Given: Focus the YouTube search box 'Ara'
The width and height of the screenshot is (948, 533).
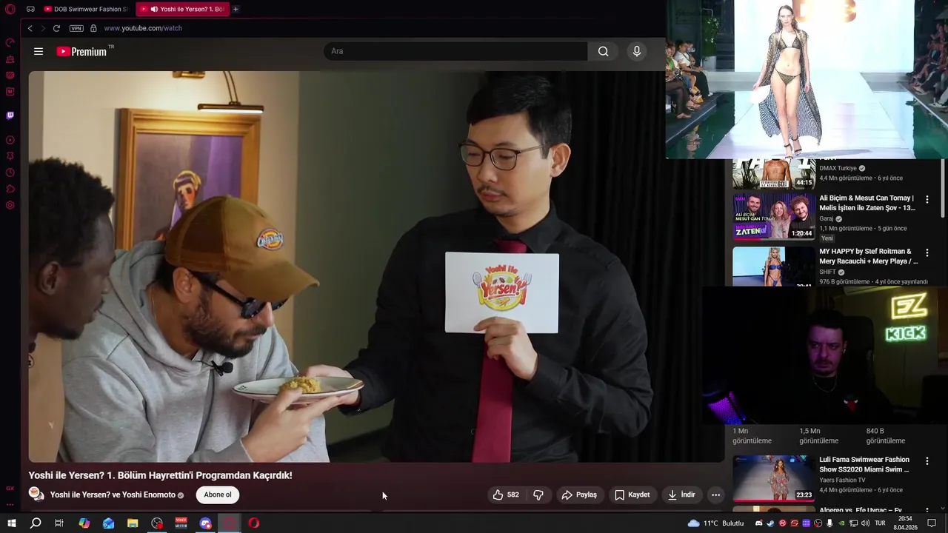Looking at the screenshot, I should (455, 51).
